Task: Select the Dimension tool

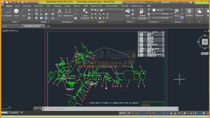Action: [68, 13]
